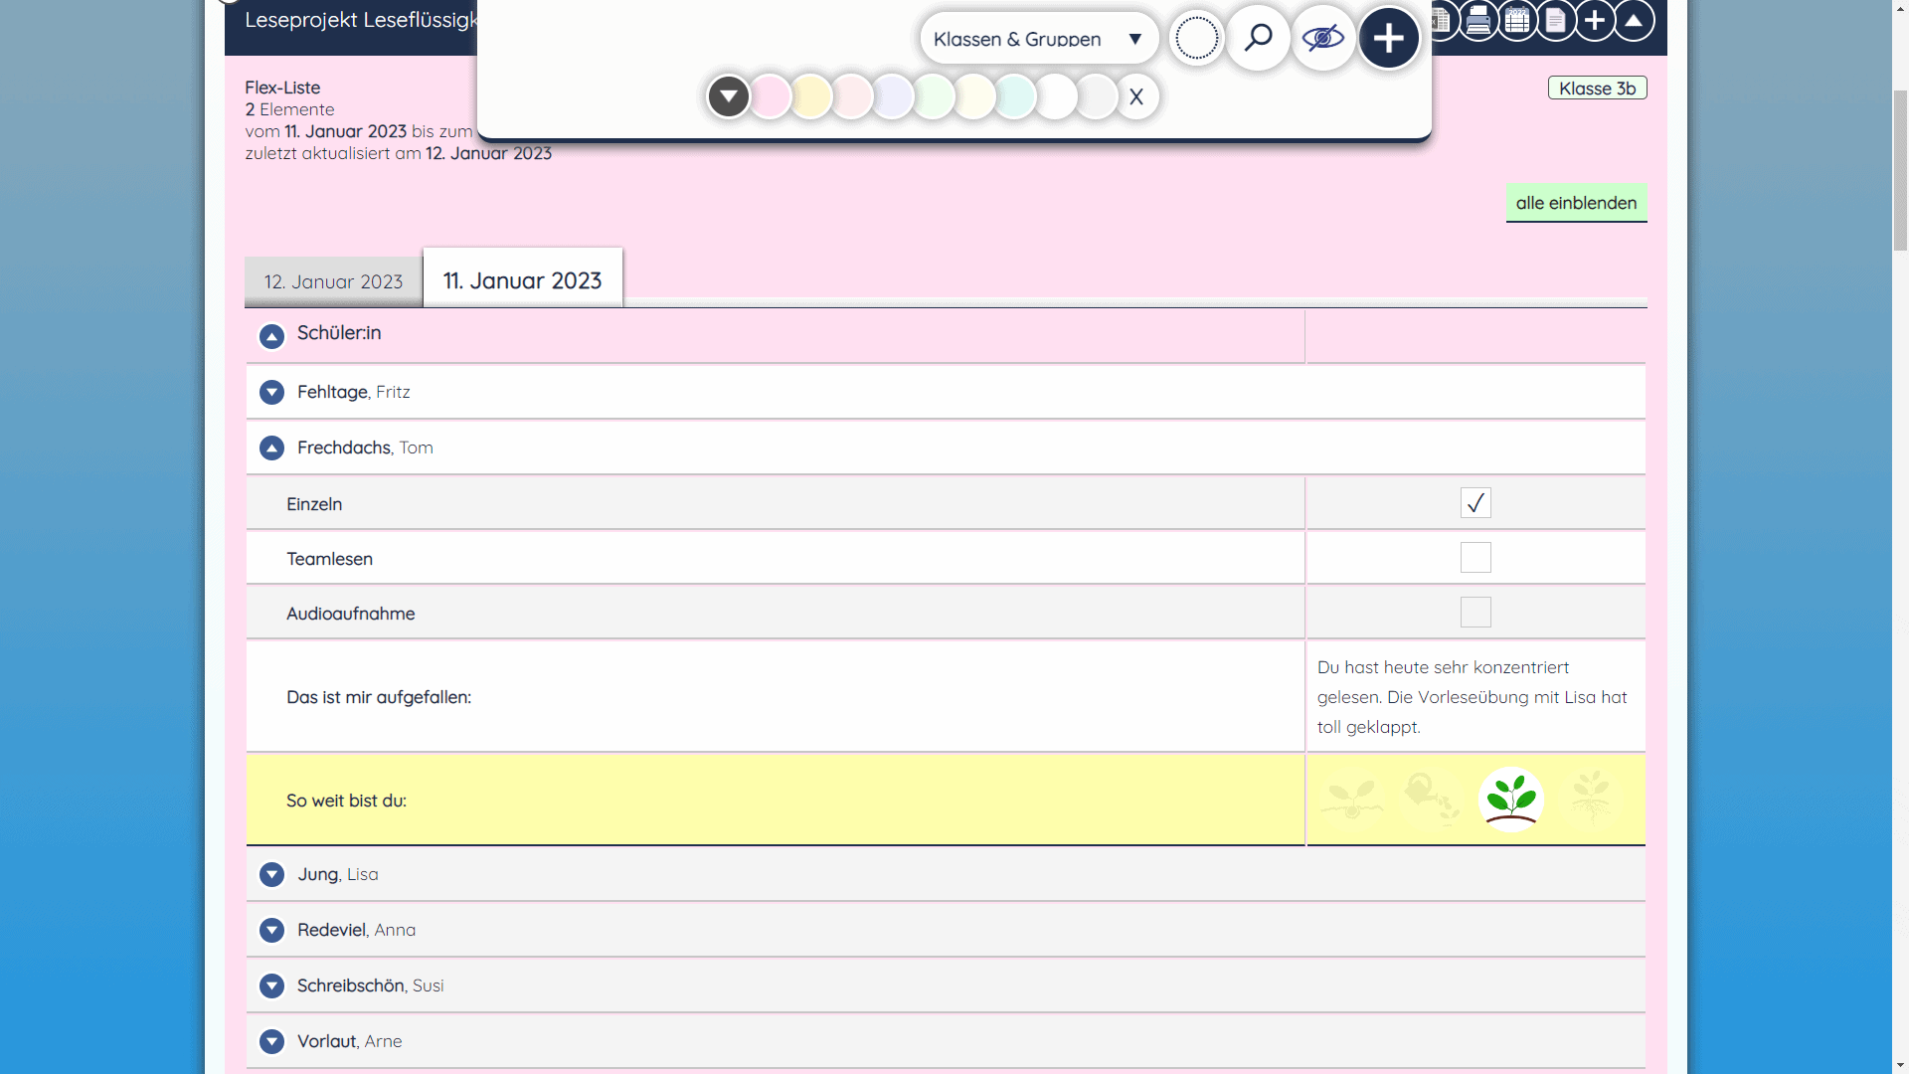Select the green seedling progress icon
The height and width of the screenshot is (1074, 1909).
(1511, 800)
